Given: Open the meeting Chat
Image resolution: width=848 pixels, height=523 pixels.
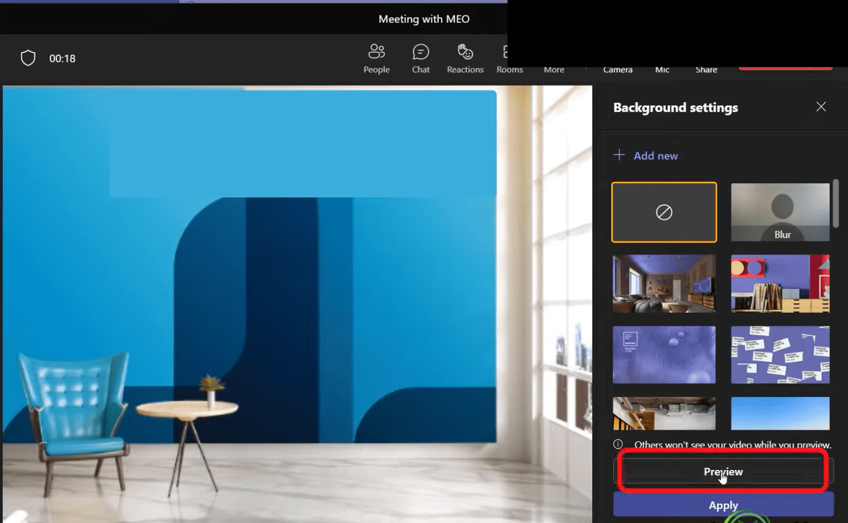Looking at the screenshot, I should (x=421, y=57).
